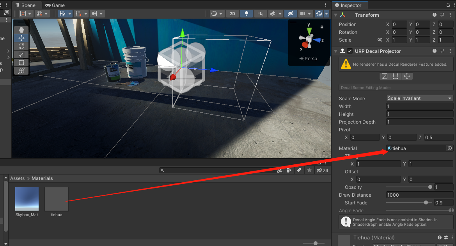Toggle the scene grid visibility
Image resolution: width=456 pixels, height=246 pixels.
pos(62,14)
